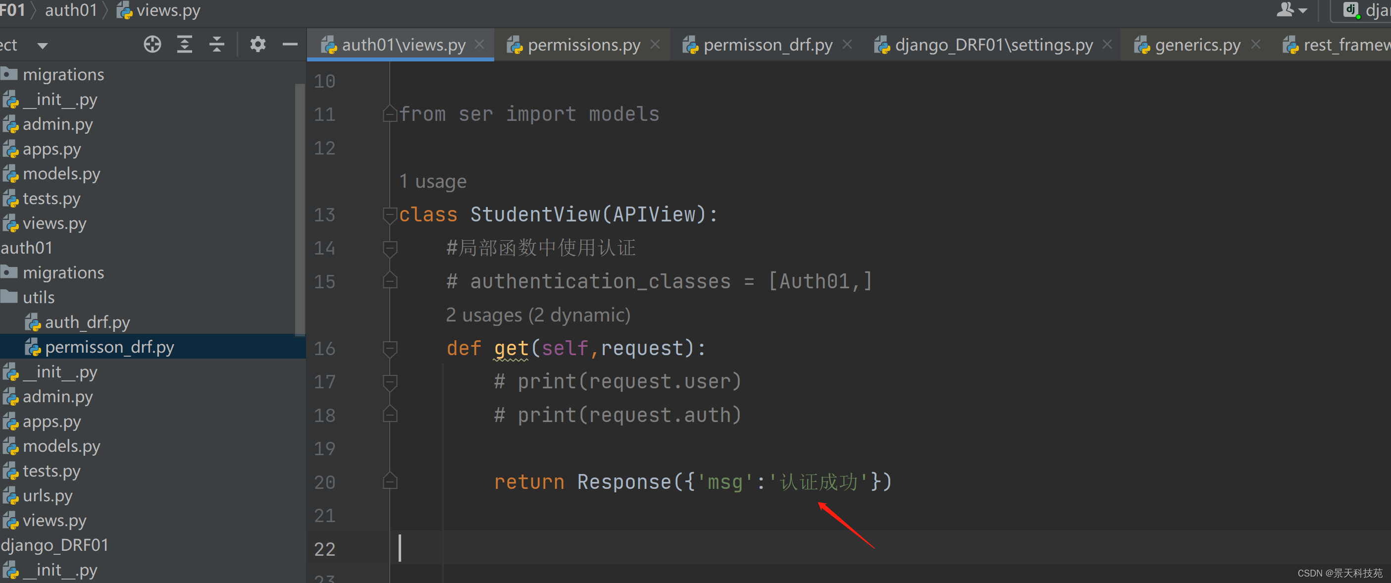This screenshot has width=1391, height=583.
Task: Click the locate/select opened file icon
Action: pos(153,44)
